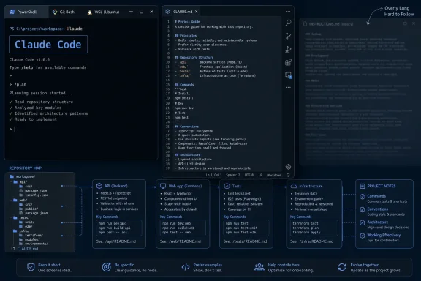
Task: Open the Extensions icon in editor sidebar
Action: coord(288,62)
